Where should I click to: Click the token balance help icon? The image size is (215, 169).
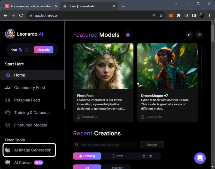pyautogui.click(x=27, y=50)
